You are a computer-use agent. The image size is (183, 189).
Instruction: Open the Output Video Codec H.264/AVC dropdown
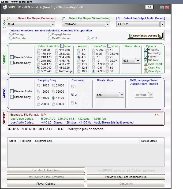[x=108, y=24]
